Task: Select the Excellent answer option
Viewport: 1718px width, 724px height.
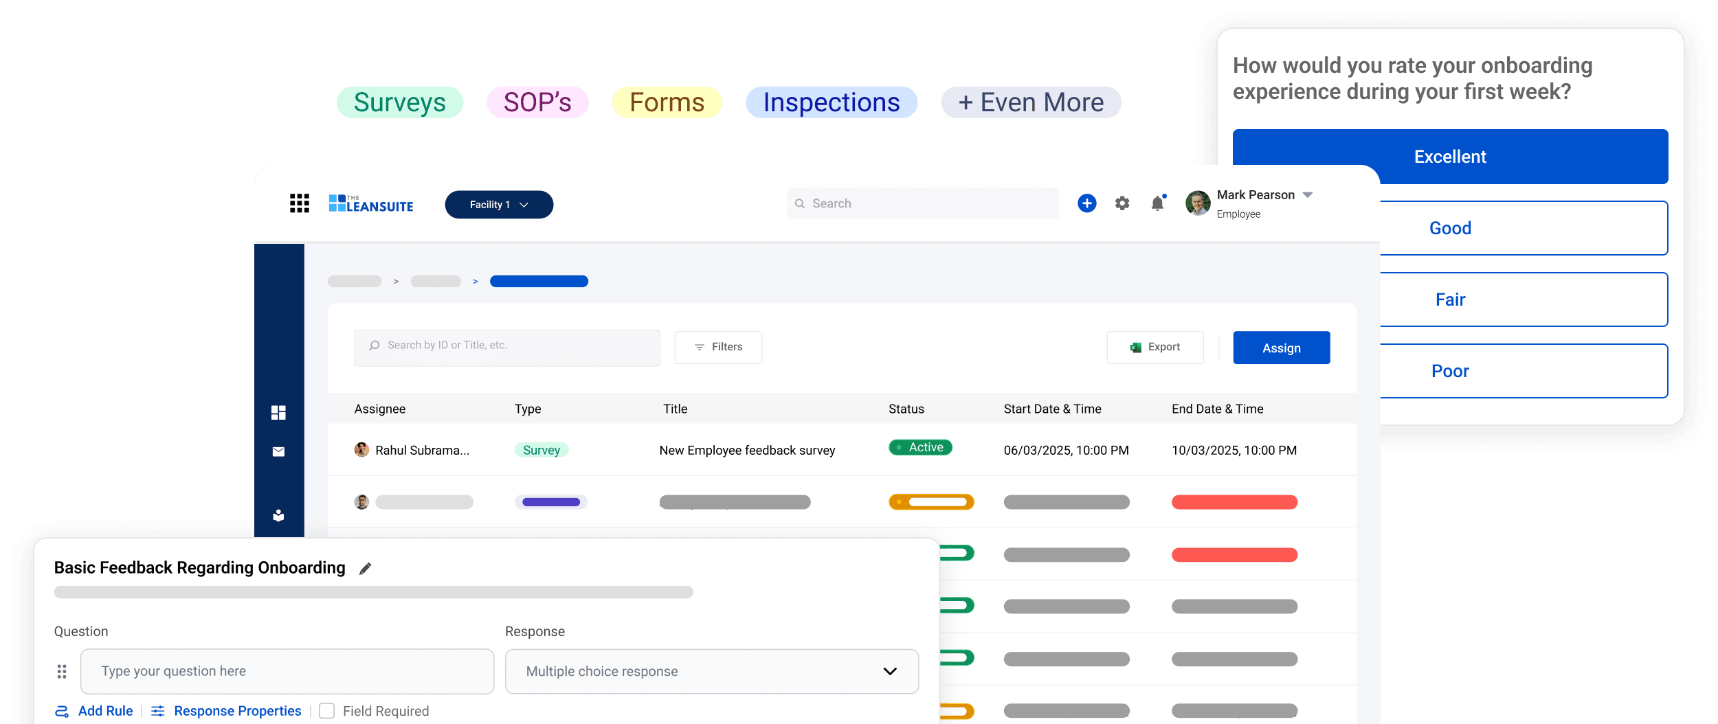Action: click(x=1450, y=157)
